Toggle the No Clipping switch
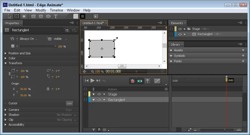250x135 pixels. [x=75, y=120]
